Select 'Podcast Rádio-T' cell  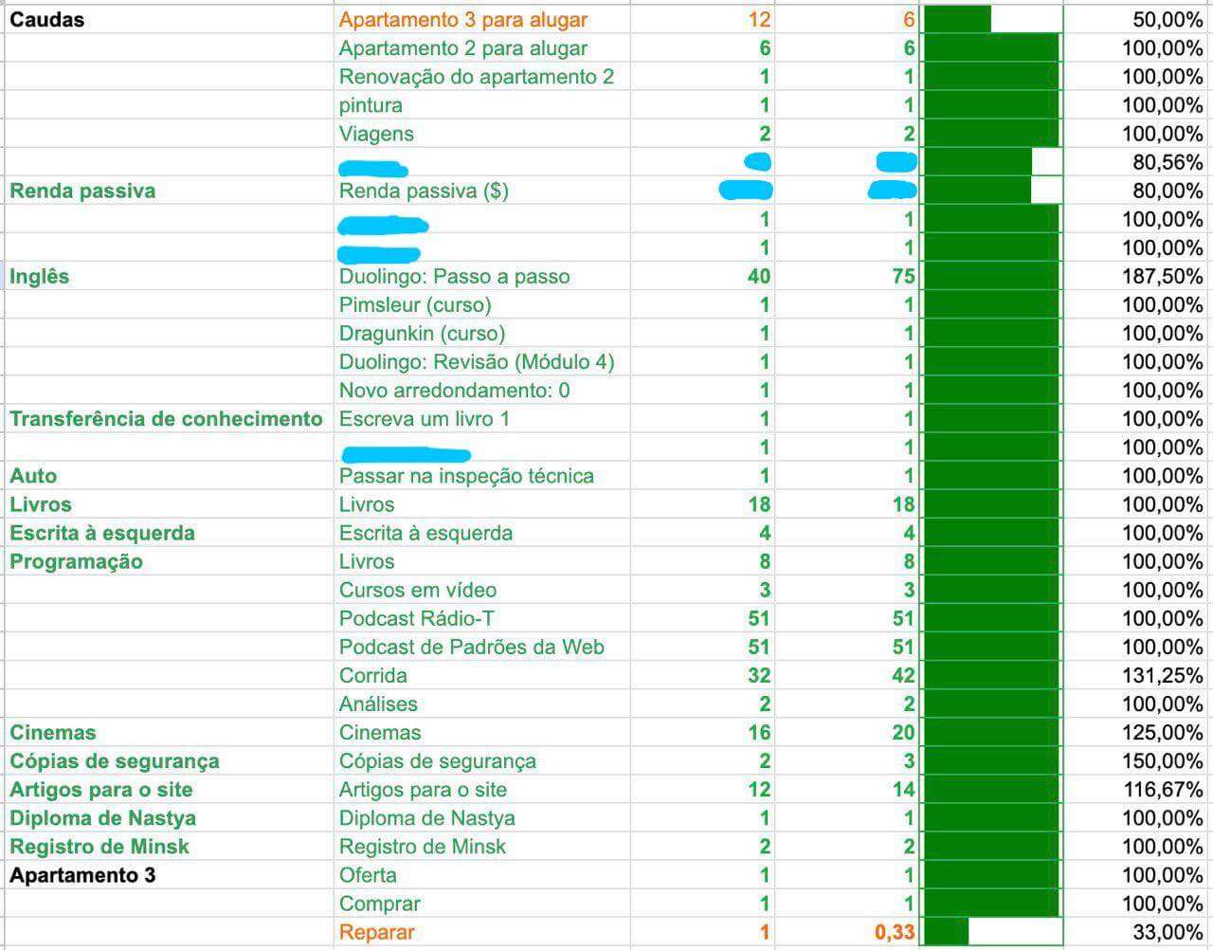(482, 618)
